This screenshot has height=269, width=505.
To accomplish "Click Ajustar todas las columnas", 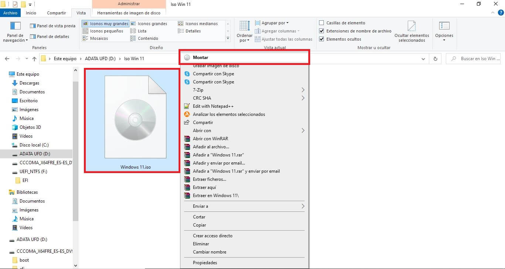I will [284, 39].
